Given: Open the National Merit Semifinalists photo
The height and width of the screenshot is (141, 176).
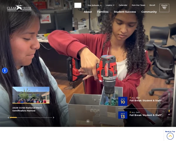Looking at the screenshot, I should click(31, 95).
